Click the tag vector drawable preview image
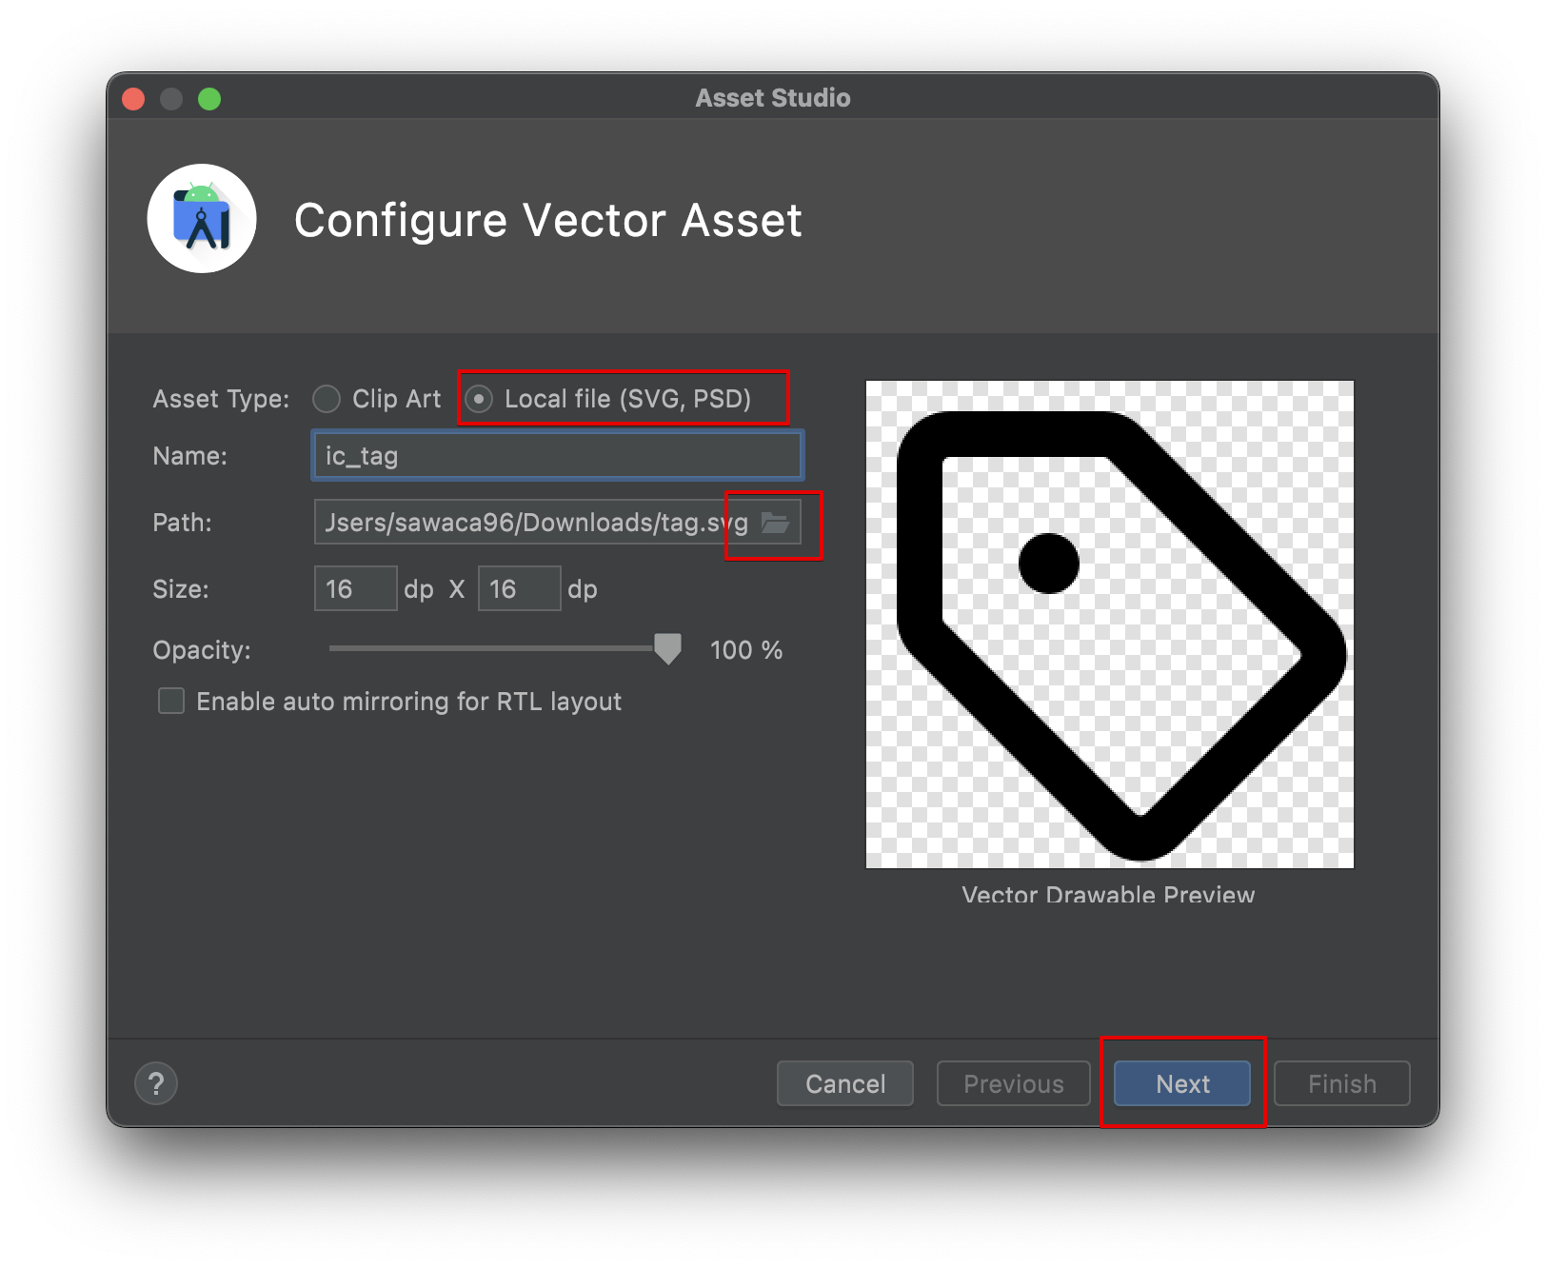1546x1268 pixels. pyautogui.click(x=1110, y=624)
